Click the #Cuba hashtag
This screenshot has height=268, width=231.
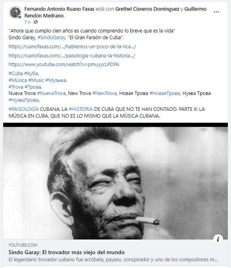coord(15,74)
